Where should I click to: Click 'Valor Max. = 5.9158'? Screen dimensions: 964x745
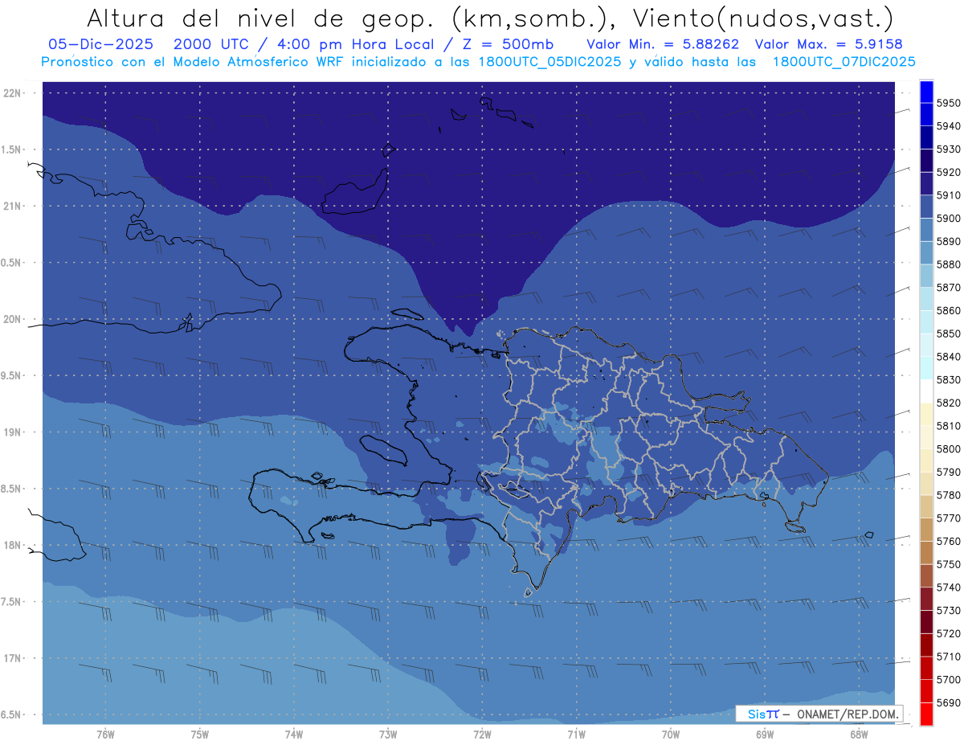pos(828,44)
